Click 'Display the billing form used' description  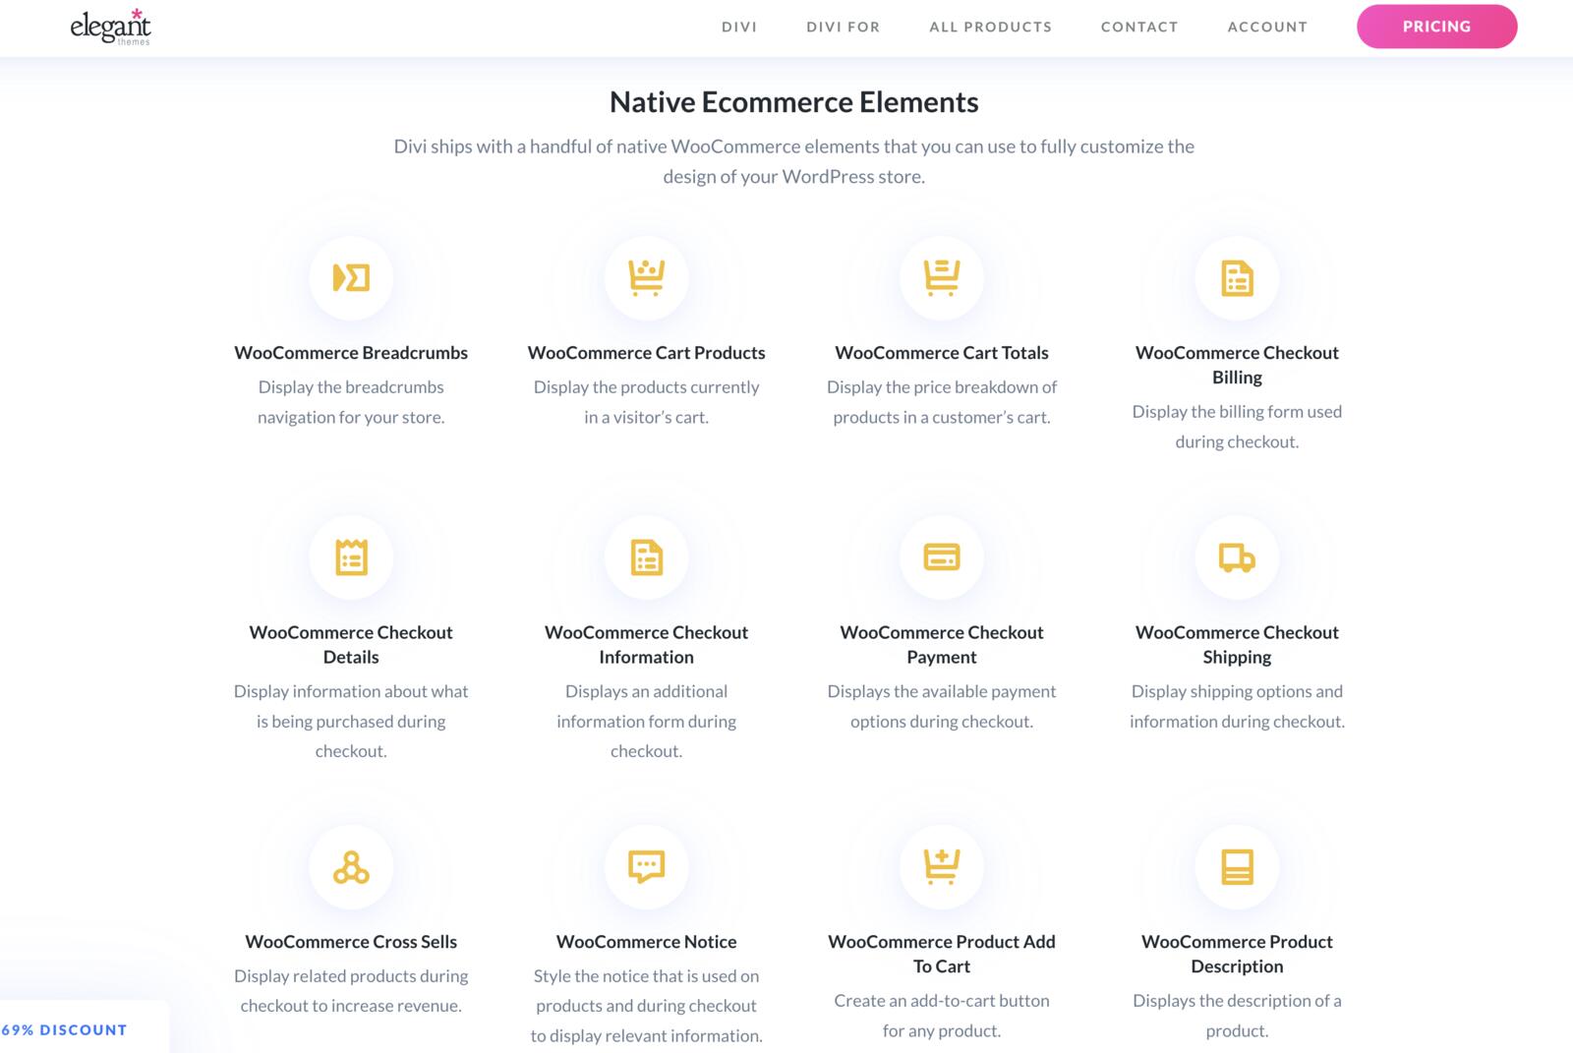[x=1237, y=427]
